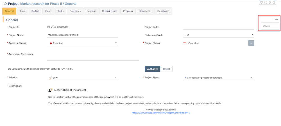281x126 pixels.
Task: Select Delete from the options menu
Action: tap(266, 26)
